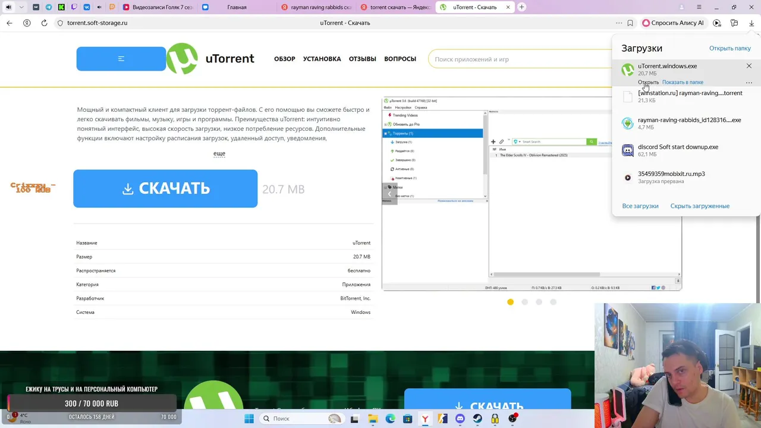Open Discord from the taskbar
Viewport: 761px width, 428px height.
tap(460, 418)
